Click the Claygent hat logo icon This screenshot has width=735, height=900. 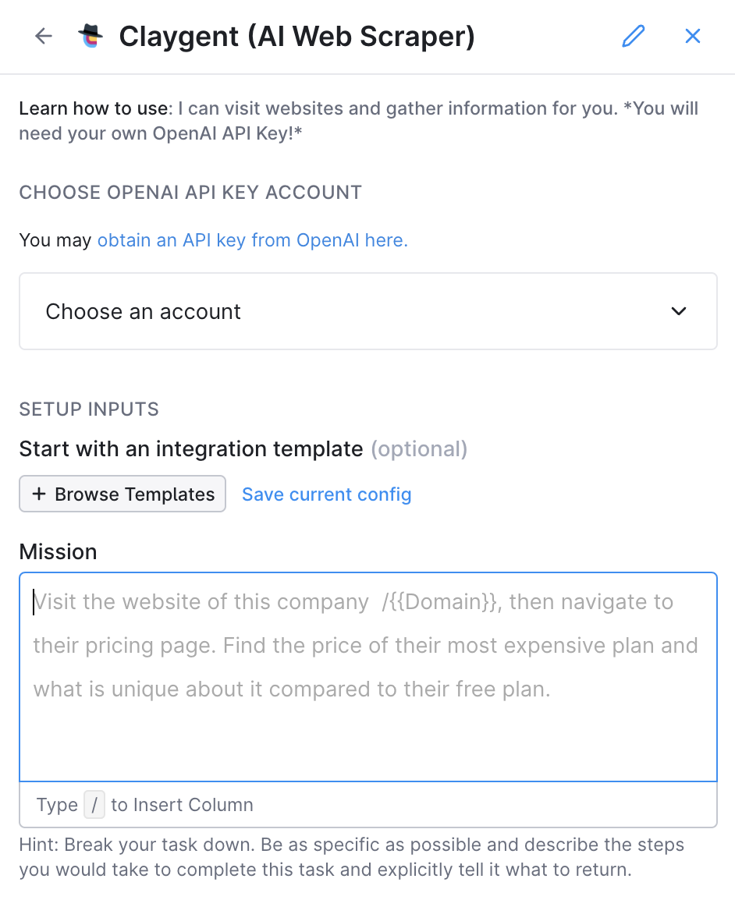(91, 36)
